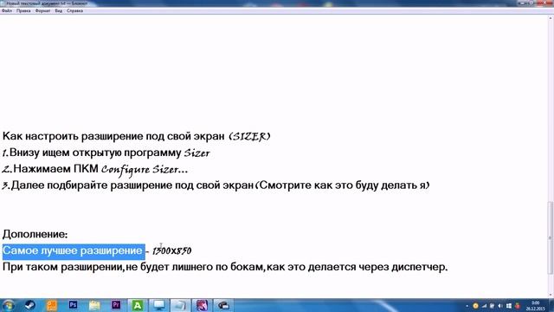Image resolution: width=554 pixels, height=312 pixels.
Task: Click the Notepad title bar icon
Action: pos(3,3)
